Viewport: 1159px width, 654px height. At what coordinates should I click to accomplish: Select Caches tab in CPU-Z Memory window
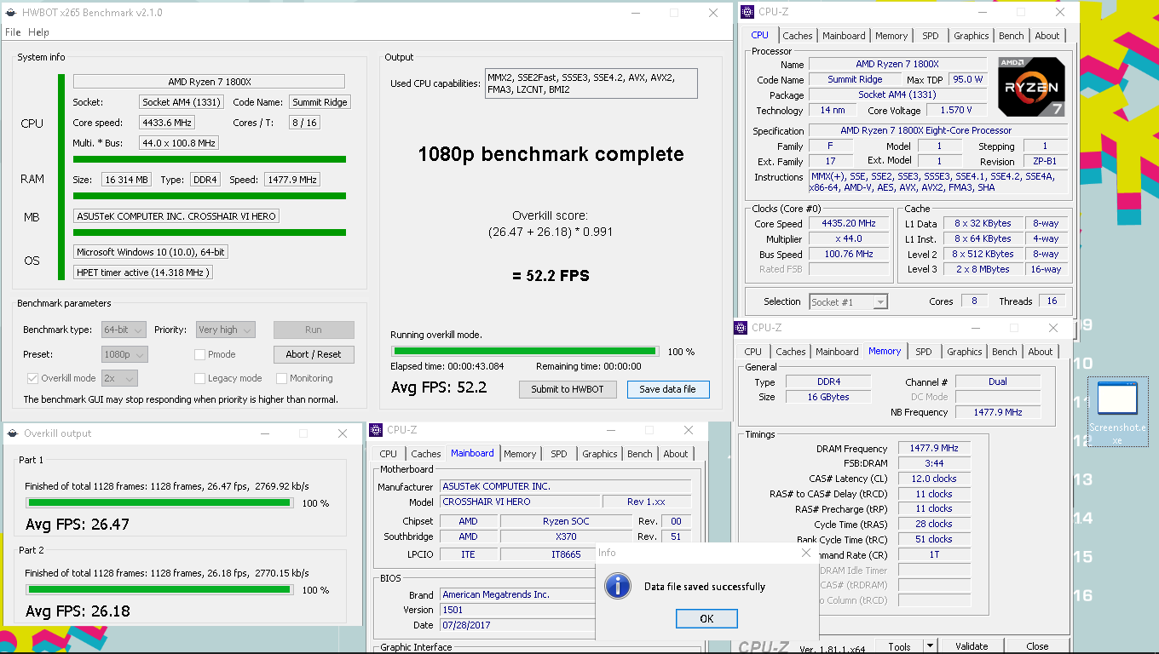click(791, 352)
